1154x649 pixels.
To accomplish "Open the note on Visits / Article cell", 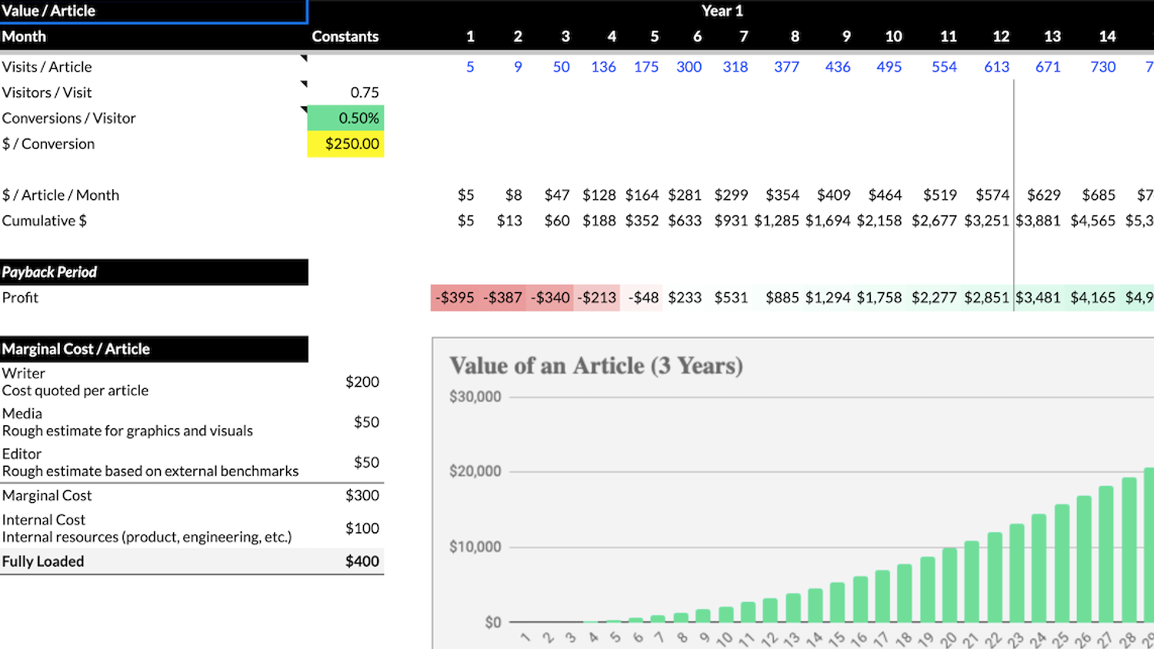I will point(304,58).
